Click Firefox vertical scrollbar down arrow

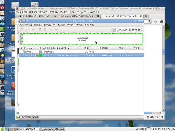pyautogui.click(x=163, y=110)
